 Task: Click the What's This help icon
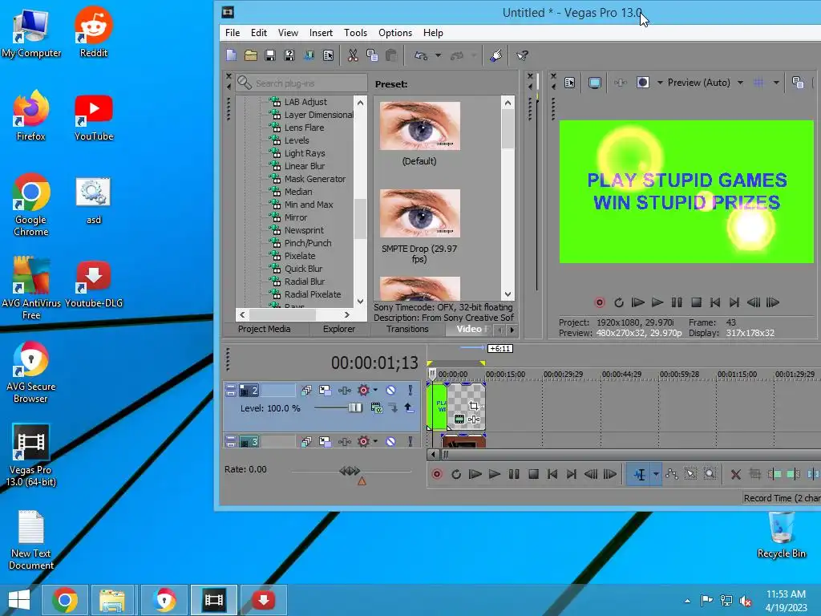(522, 55)
